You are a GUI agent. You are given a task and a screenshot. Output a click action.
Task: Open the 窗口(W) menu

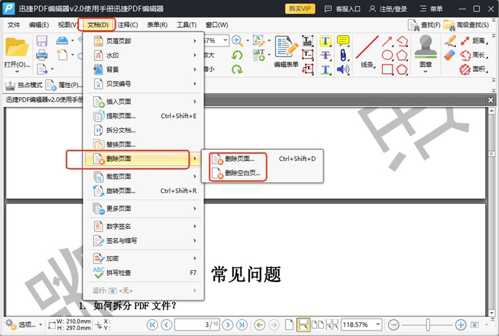(x=217, y=25)
